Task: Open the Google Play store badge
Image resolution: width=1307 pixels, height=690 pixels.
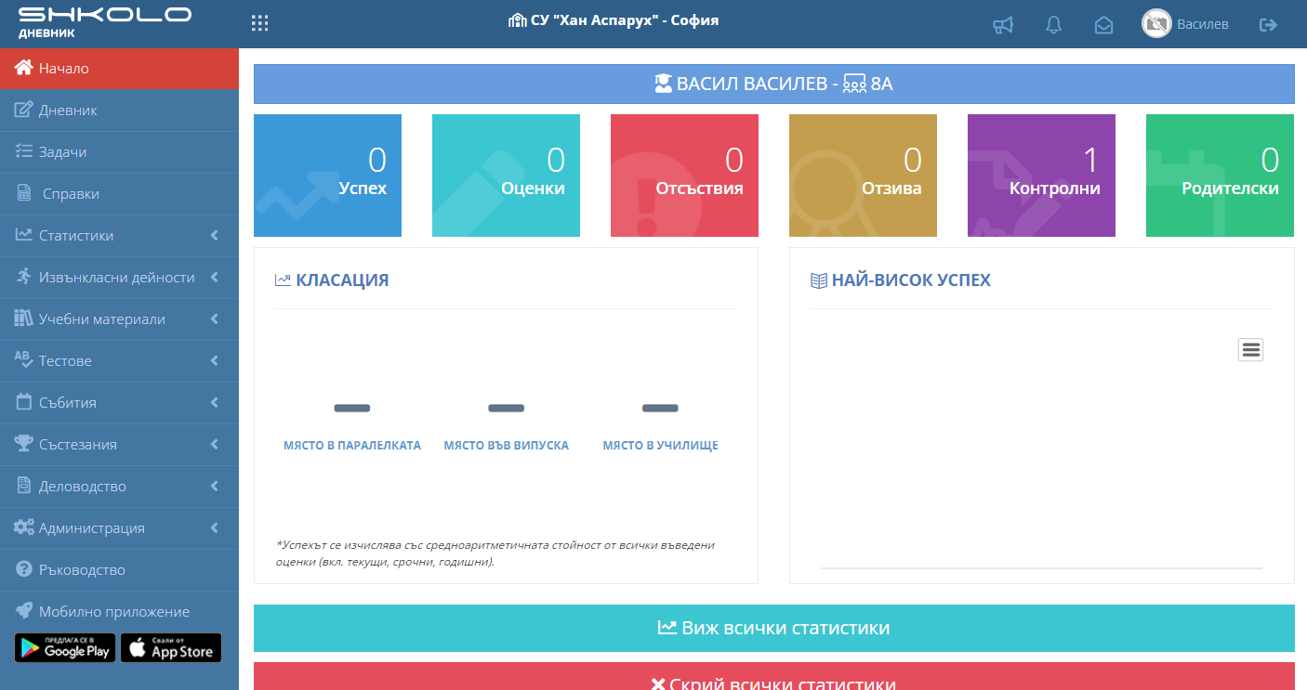Action: coord(65,648)
